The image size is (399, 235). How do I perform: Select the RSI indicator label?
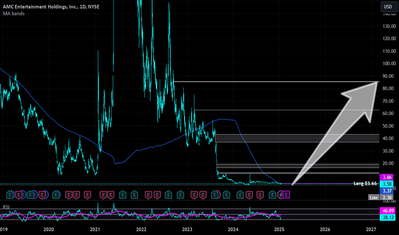click(6, 207)
